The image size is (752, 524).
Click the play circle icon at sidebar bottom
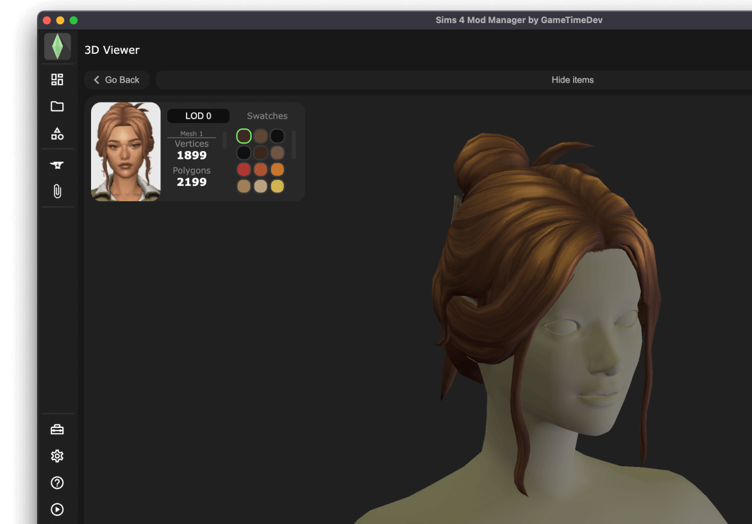tap(57, 509)
